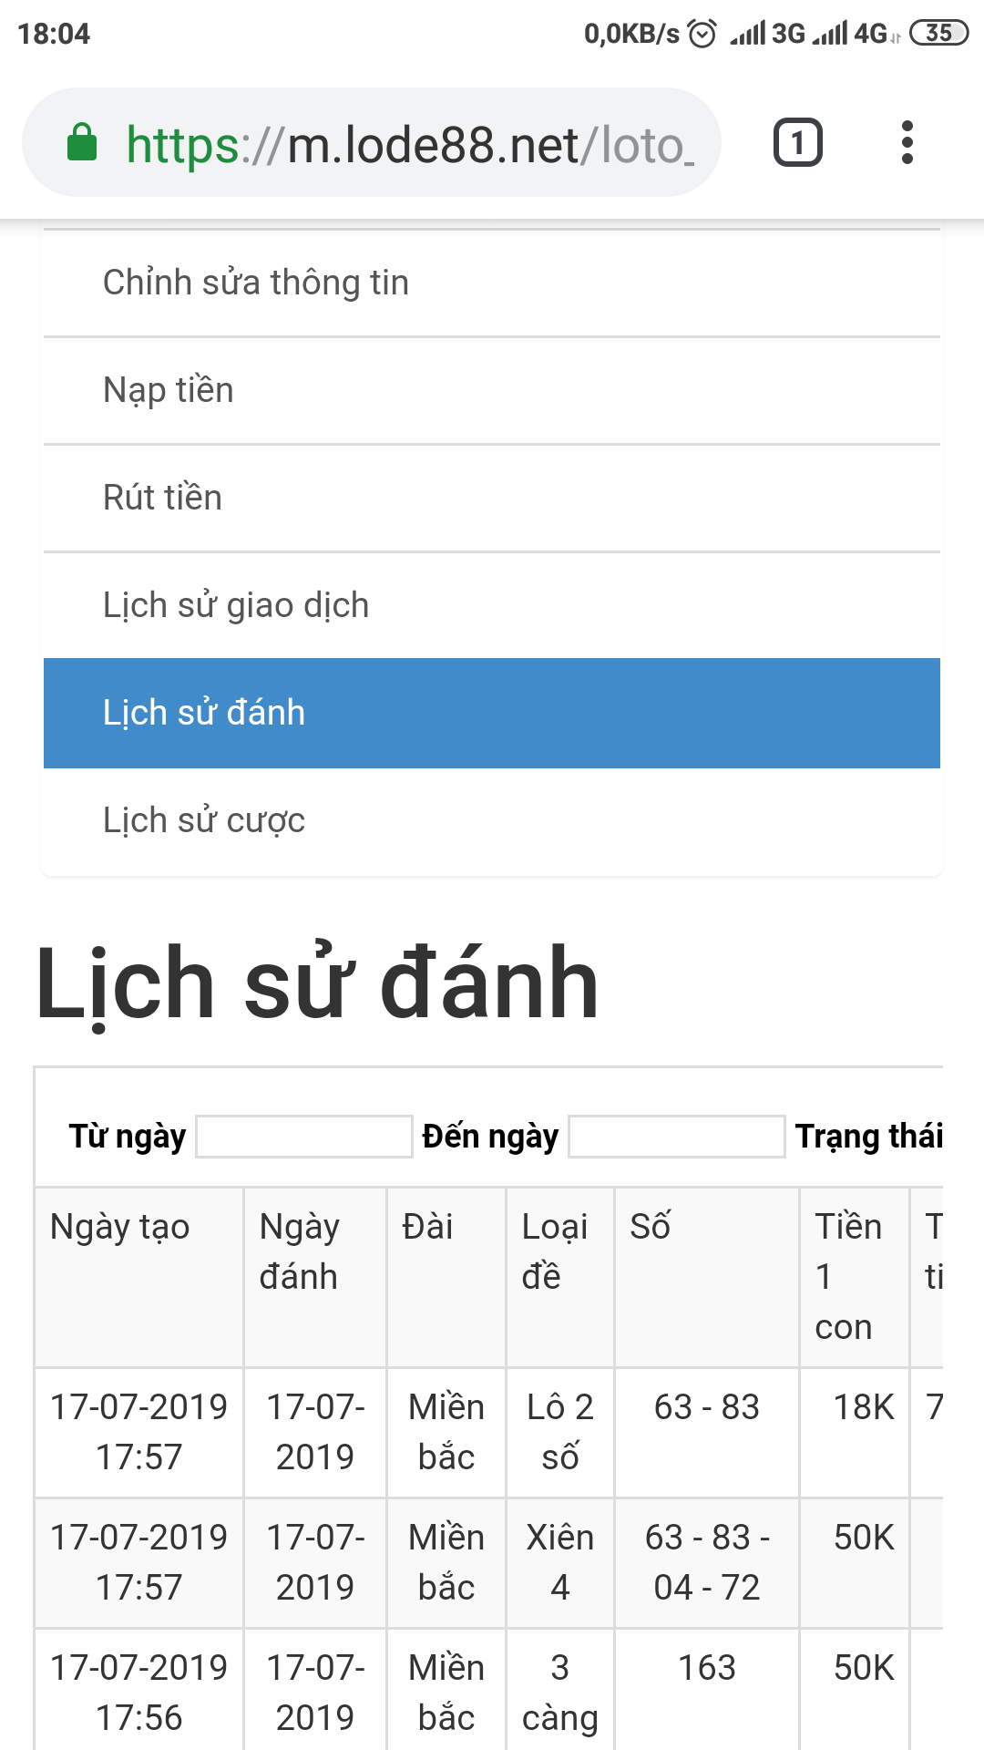Tap the battery indicator showing 35
The width and height of the screenshot is (984, 1750).
pos(938,33)
